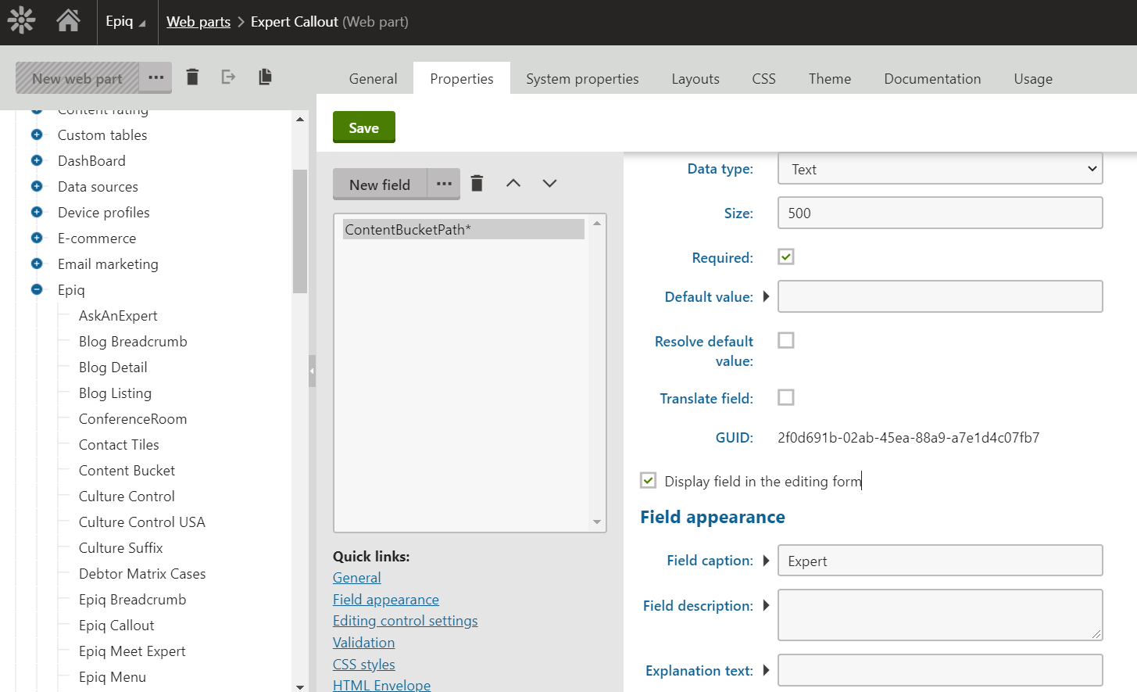Click the green Save button
Screen dimensions: 1137x692
tap(363, 127)
